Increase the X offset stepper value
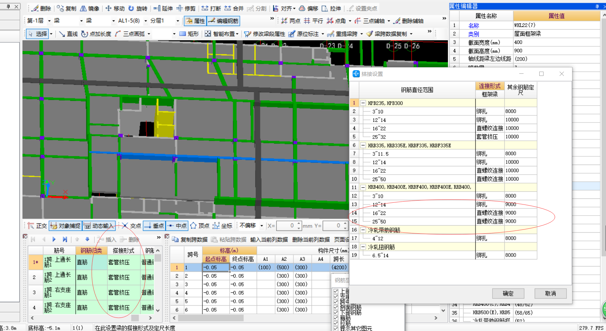 (299, 223)
